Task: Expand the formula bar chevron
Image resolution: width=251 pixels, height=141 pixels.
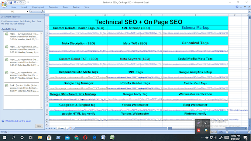Action: tap(250, 11)
